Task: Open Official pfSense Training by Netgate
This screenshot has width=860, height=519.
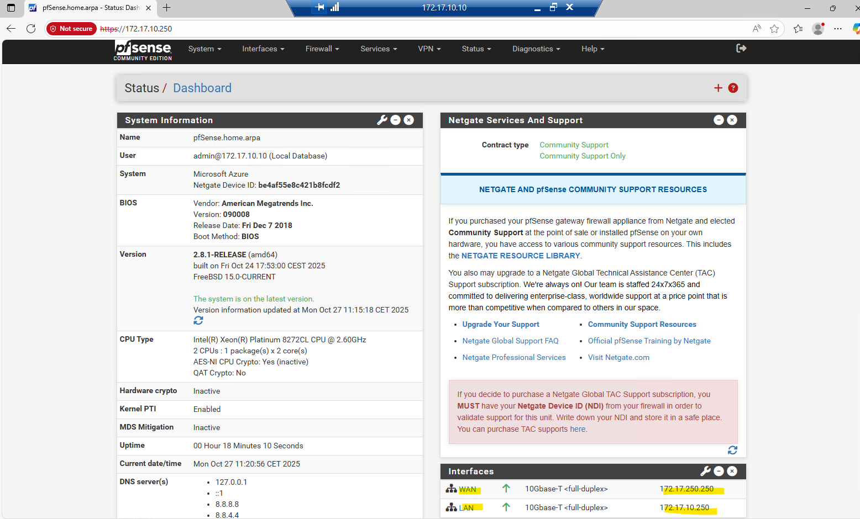Action: point(649,341)
